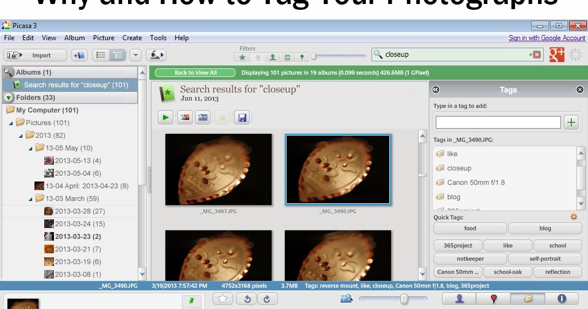The width and height of the screenshot is (588, 309).
Task: Click the star toggle button at bottom
Action: pyautogui.click(x=222, y=299)
